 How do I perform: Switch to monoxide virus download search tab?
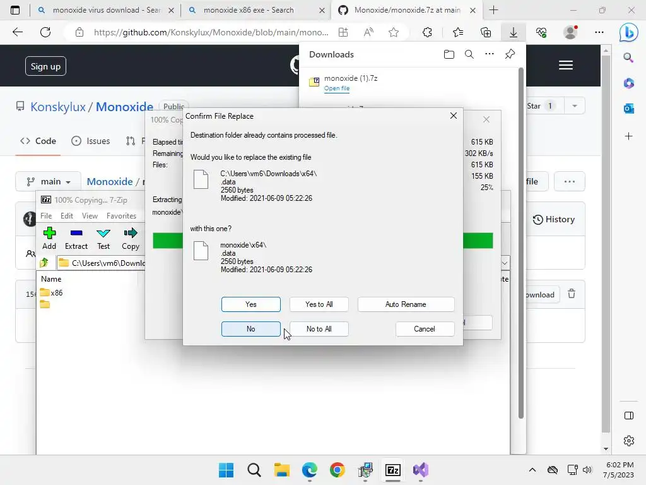pyautogui.click(x=105, y=10)
